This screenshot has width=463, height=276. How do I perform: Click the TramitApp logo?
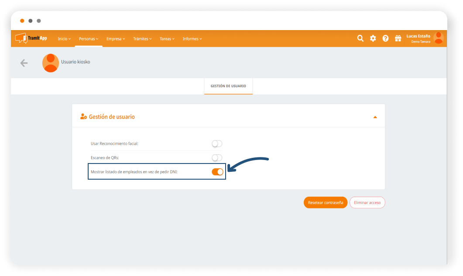click(31, 38)
